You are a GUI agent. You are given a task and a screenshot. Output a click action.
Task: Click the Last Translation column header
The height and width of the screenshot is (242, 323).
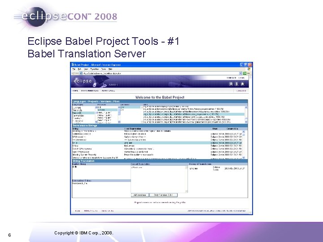pyautogui.click(x=133, y=129)
